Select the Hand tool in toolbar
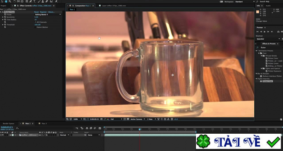The width and height of the screenshot is (283, 151). (6, 1)
